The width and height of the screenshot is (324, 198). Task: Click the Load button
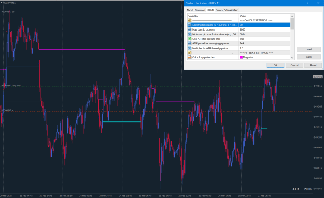tap(308, 49)
